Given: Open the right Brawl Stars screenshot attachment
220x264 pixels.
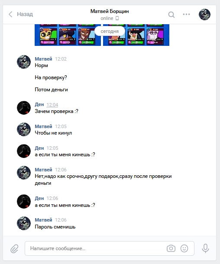Looking at the screenshot, I should point(136,35).
